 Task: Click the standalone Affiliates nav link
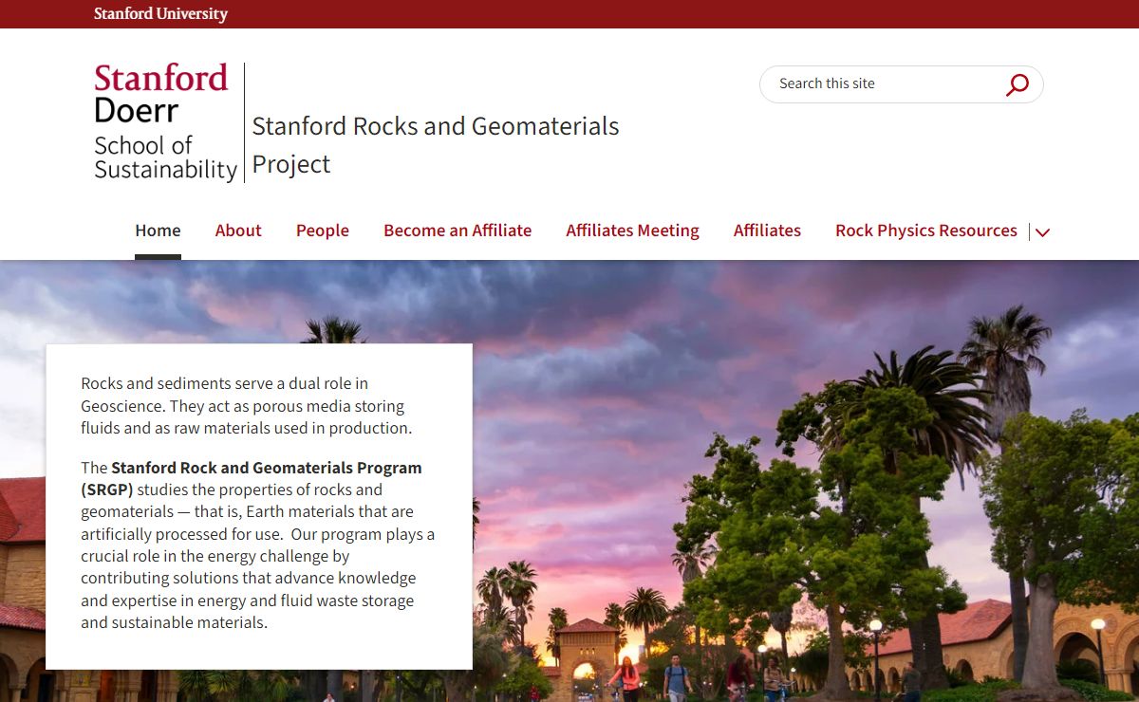tap(767, 231)
